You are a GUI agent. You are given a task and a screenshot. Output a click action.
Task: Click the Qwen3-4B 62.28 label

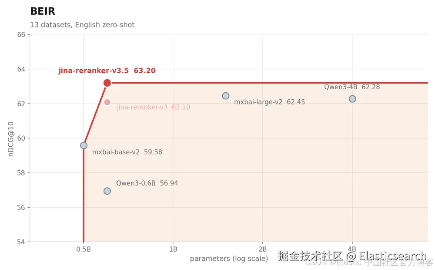pos(352,87)
